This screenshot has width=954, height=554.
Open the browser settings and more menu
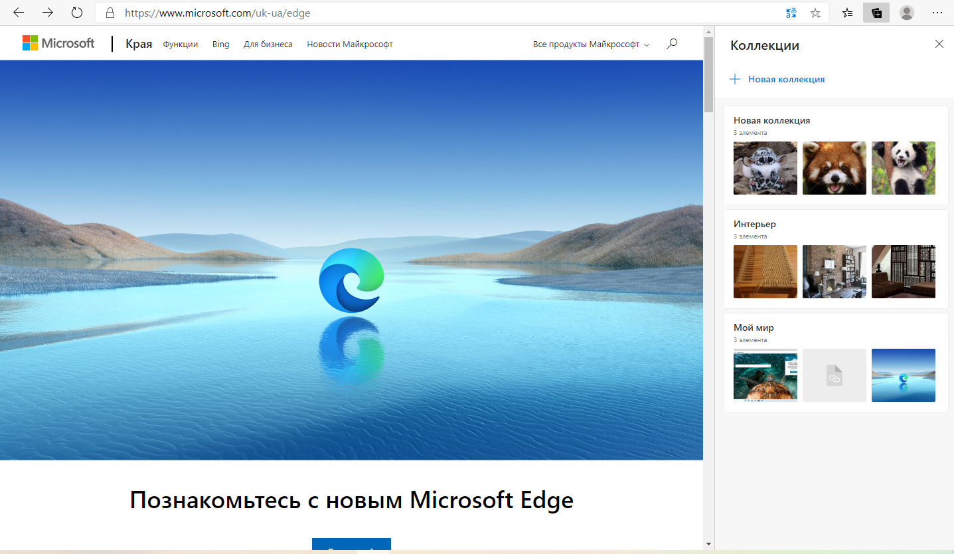(937, 13)
